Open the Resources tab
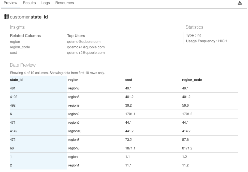Screen dimensions: 248x172 pyautogui.click(x=65, y=3)
